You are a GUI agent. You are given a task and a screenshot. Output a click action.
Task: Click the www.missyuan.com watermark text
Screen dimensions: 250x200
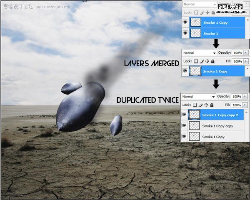point(53,7)
